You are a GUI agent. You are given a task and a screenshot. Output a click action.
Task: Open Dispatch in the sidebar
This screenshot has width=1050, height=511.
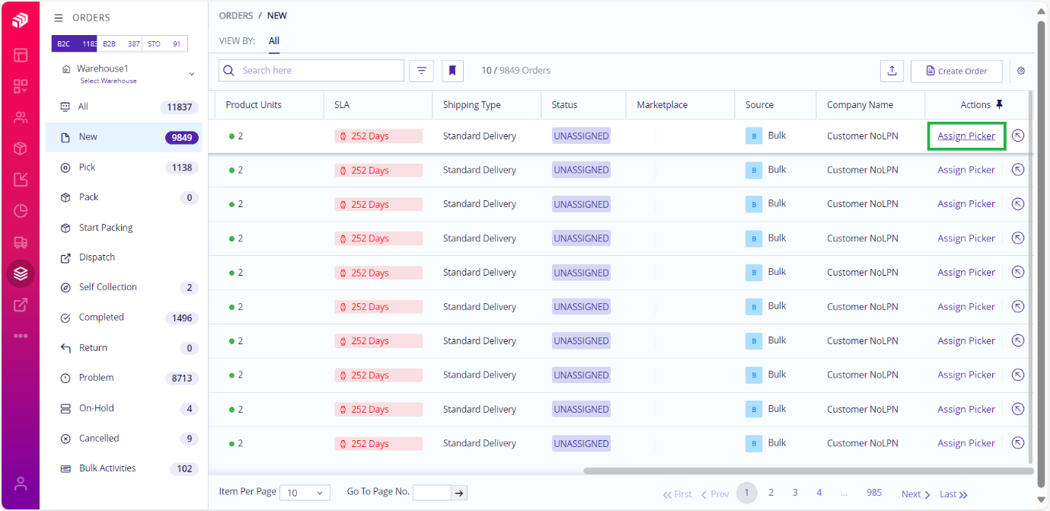coord(124,257)
